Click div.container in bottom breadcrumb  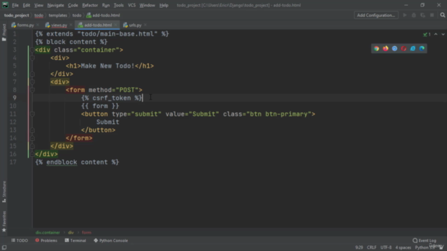(x=47, y=232)
